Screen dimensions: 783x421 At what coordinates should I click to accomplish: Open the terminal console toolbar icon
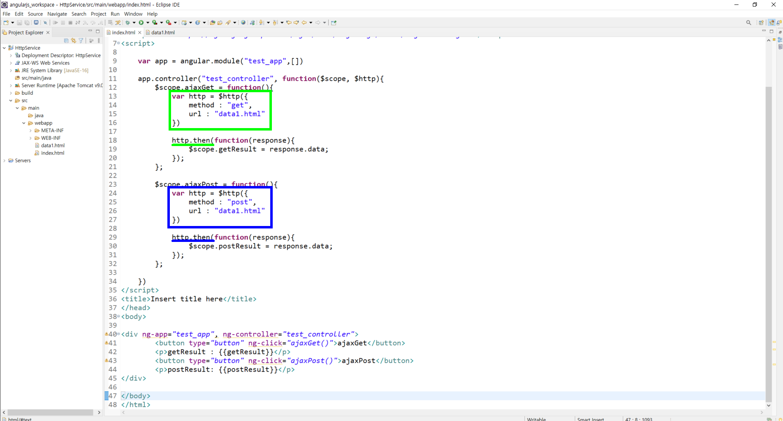tap(36, 23)
